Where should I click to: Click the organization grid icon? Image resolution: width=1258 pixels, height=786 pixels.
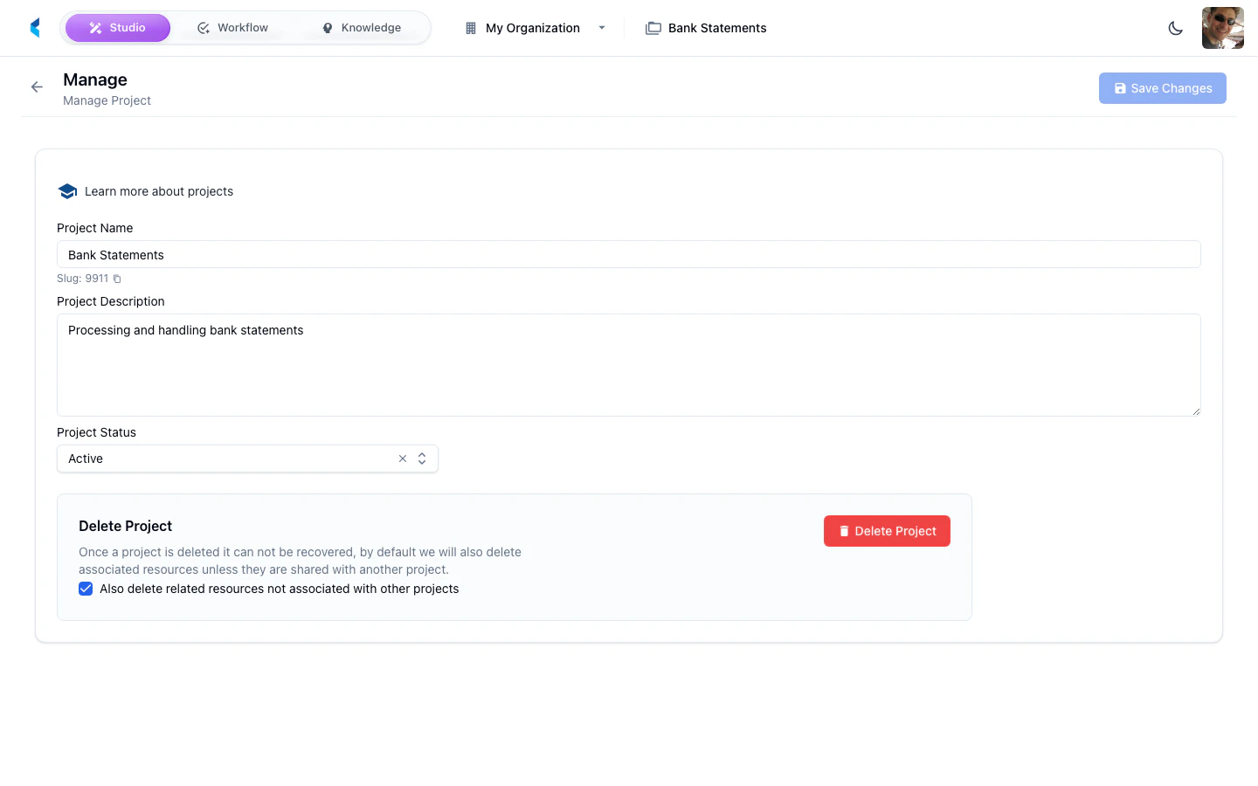pyautogui.click(x=469, y=28)
